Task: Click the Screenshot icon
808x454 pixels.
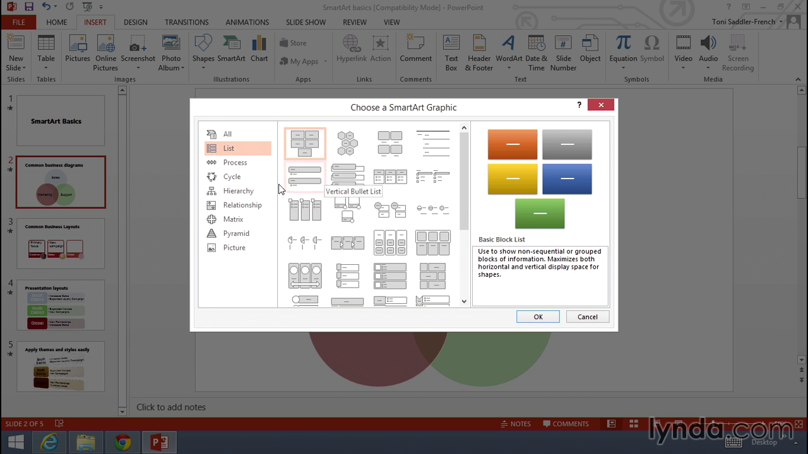Action: [x=138, y=44]
